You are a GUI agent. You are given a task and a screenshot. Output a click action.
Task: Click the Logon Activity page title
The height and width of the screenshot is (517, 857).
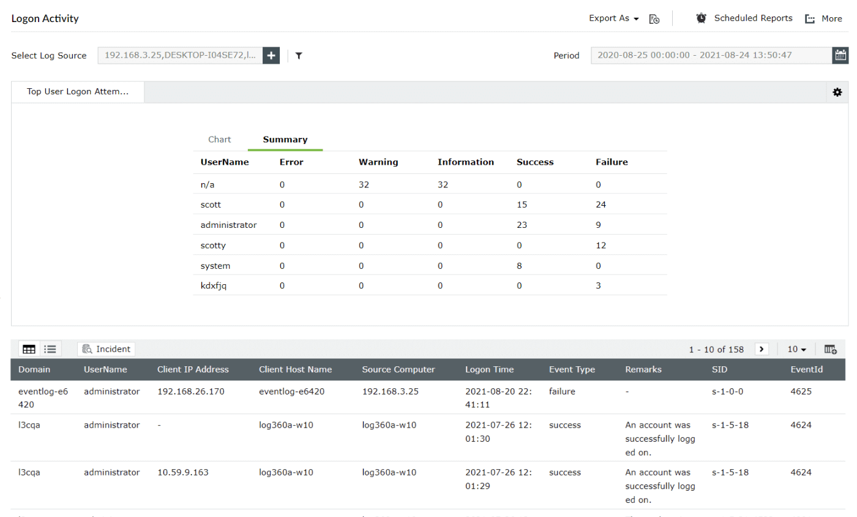point(45,18)
